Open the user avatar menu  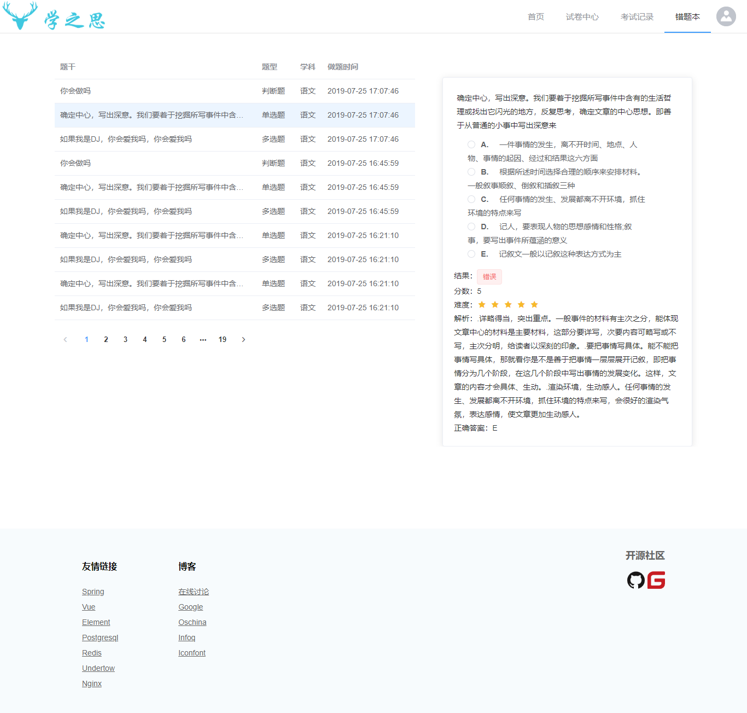[x=726, y=16]
